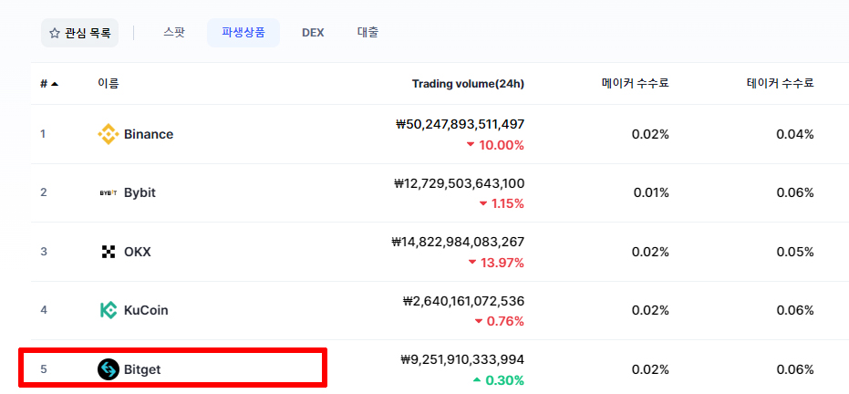
Task: Click Bitget taker fee 0.06%
Action: click(795, 369)
